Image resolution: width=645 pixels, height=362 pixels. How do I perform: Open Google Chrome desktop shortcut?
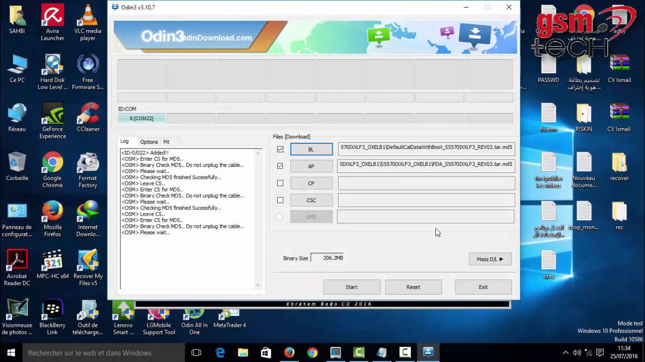(x=52, y=170)
